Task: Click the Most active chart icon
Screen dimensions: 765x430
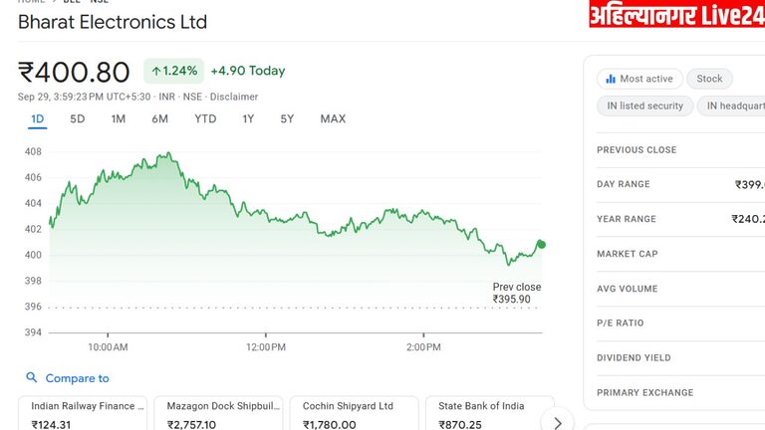Action: point(610,79)
